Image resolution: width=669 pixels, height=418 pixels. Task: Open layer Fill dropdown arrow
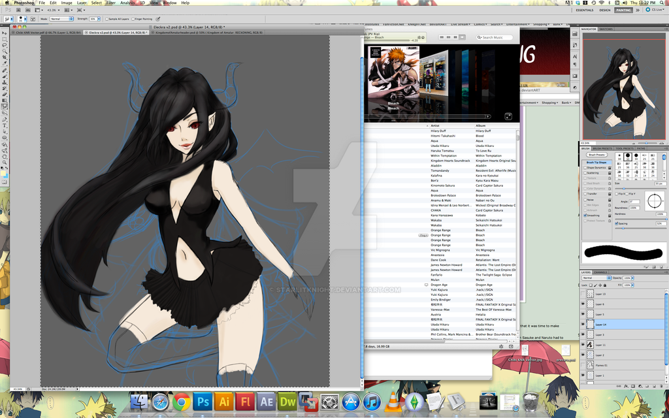(x=632, y=285)
